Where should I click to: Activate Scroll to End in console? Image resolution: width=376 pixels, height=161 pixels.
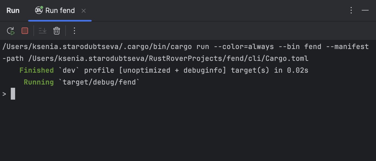coord(42,31)
